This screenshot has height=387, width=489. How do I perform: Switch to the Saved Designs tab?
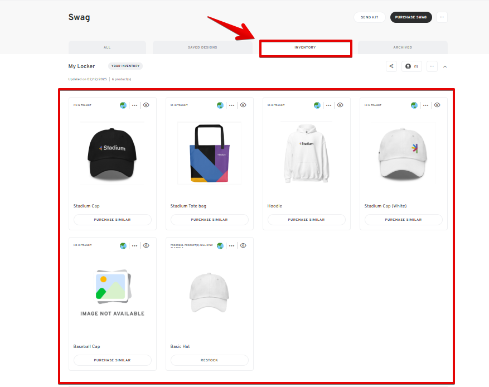tap(202, 47)
